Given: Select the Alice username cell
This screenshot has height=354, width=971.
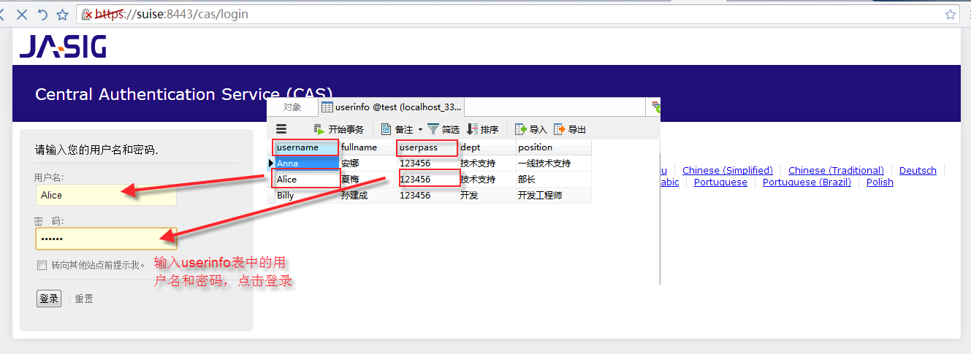Looking at the screenshot, I should [x=306, y=179].
